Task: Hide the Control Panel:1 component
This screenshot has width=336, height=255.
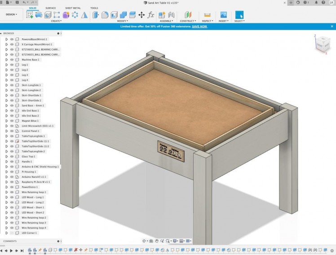Action: pos(12,131)
